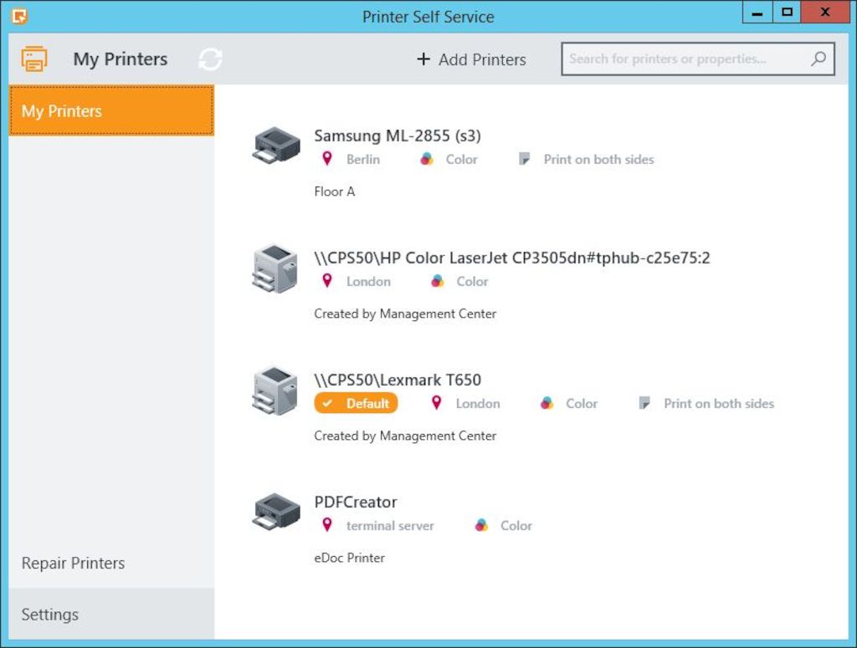
Task: Click the Default badge on Lexmark T650
Action: [356, 403]
